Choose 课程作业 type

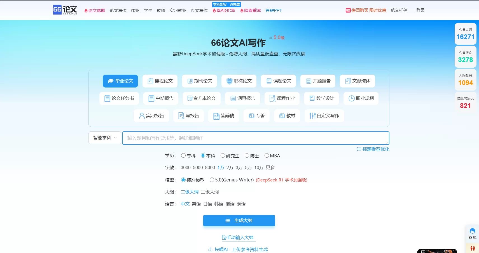(282, 98)
